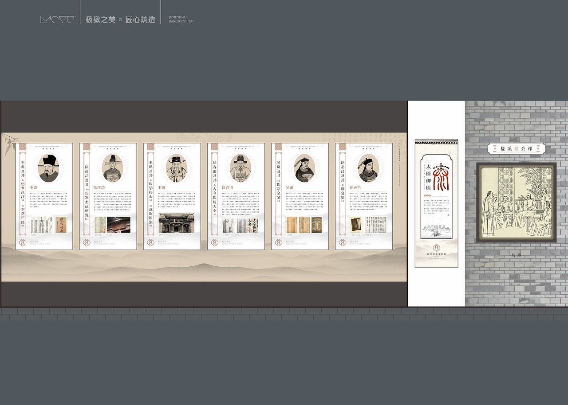Click the XIN'AN museum emblem on the 汪必昌 panel
568x405 pixels.
pyautogui.click(x=343, y=242)
